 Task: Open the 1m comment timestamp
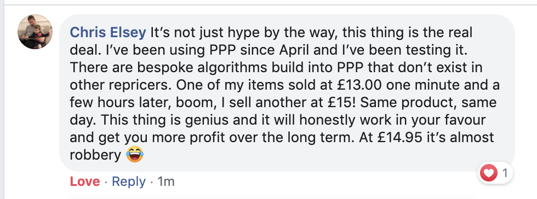pyautogui.click(x=165, y=182)
